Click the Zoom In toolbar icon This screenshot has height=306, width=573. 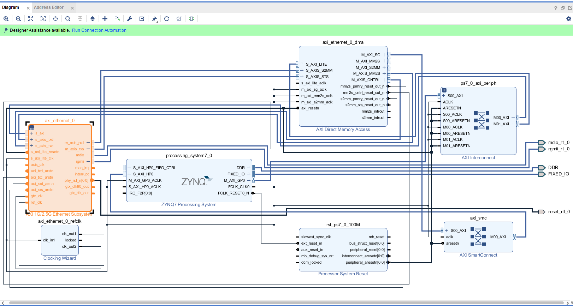[6, 19]
